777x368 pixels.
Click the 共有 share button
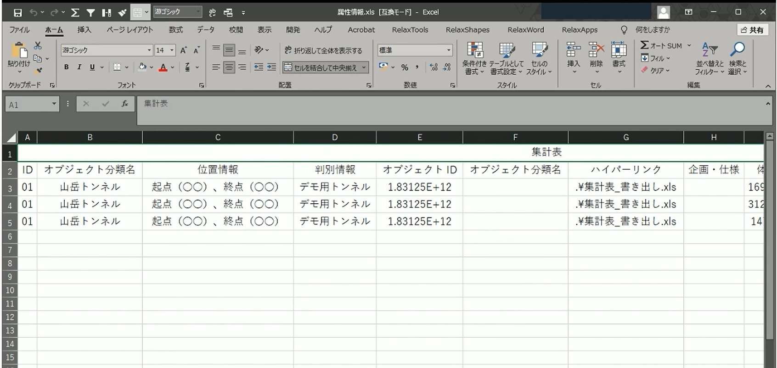[752, 30]
